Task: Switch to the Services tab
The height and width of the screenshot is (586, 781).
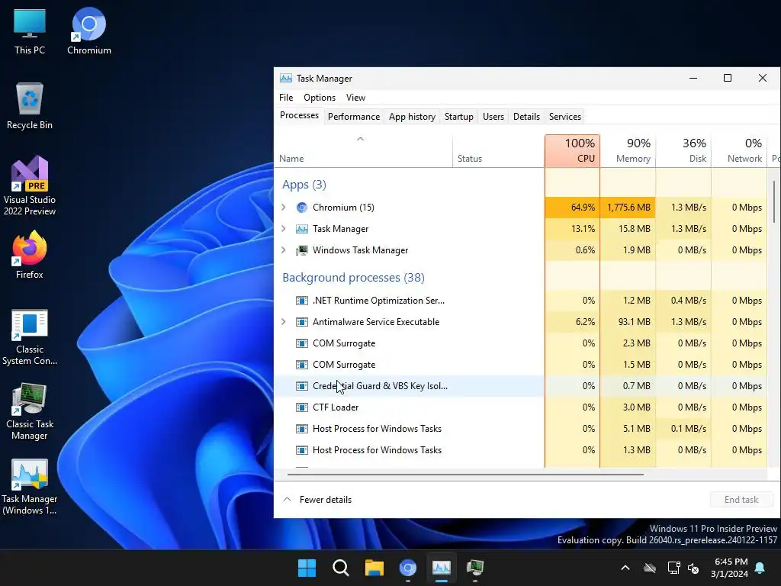Action: coord(565,117)
